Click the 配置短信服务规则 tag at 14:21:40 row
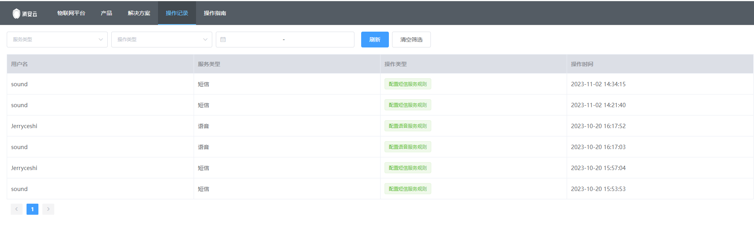Image resolution: width=754 pixels, height=244 pixels. [408, 105]
